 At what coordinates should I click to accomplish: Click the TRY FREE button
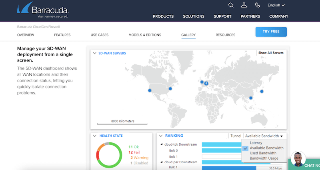[x=271, y=32]
